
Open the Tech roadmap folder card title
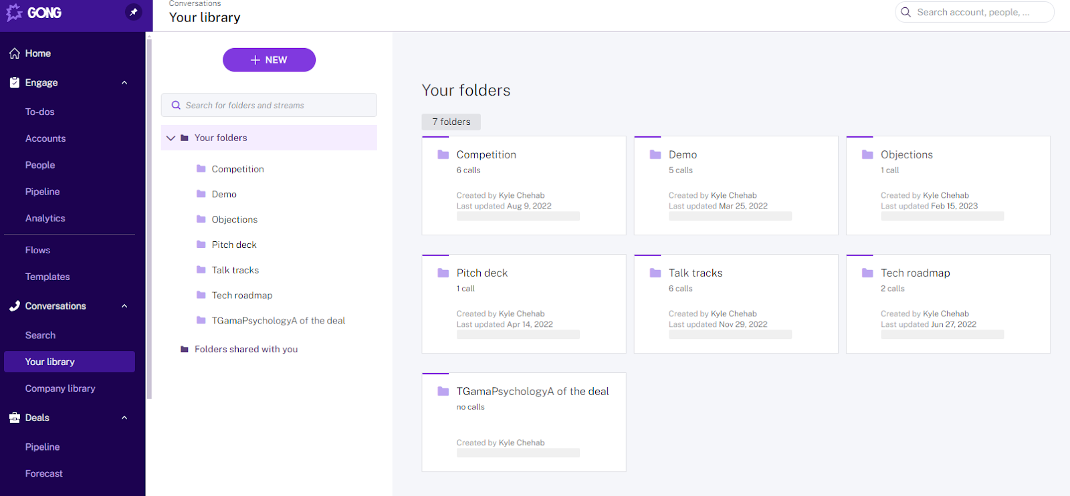915,273
